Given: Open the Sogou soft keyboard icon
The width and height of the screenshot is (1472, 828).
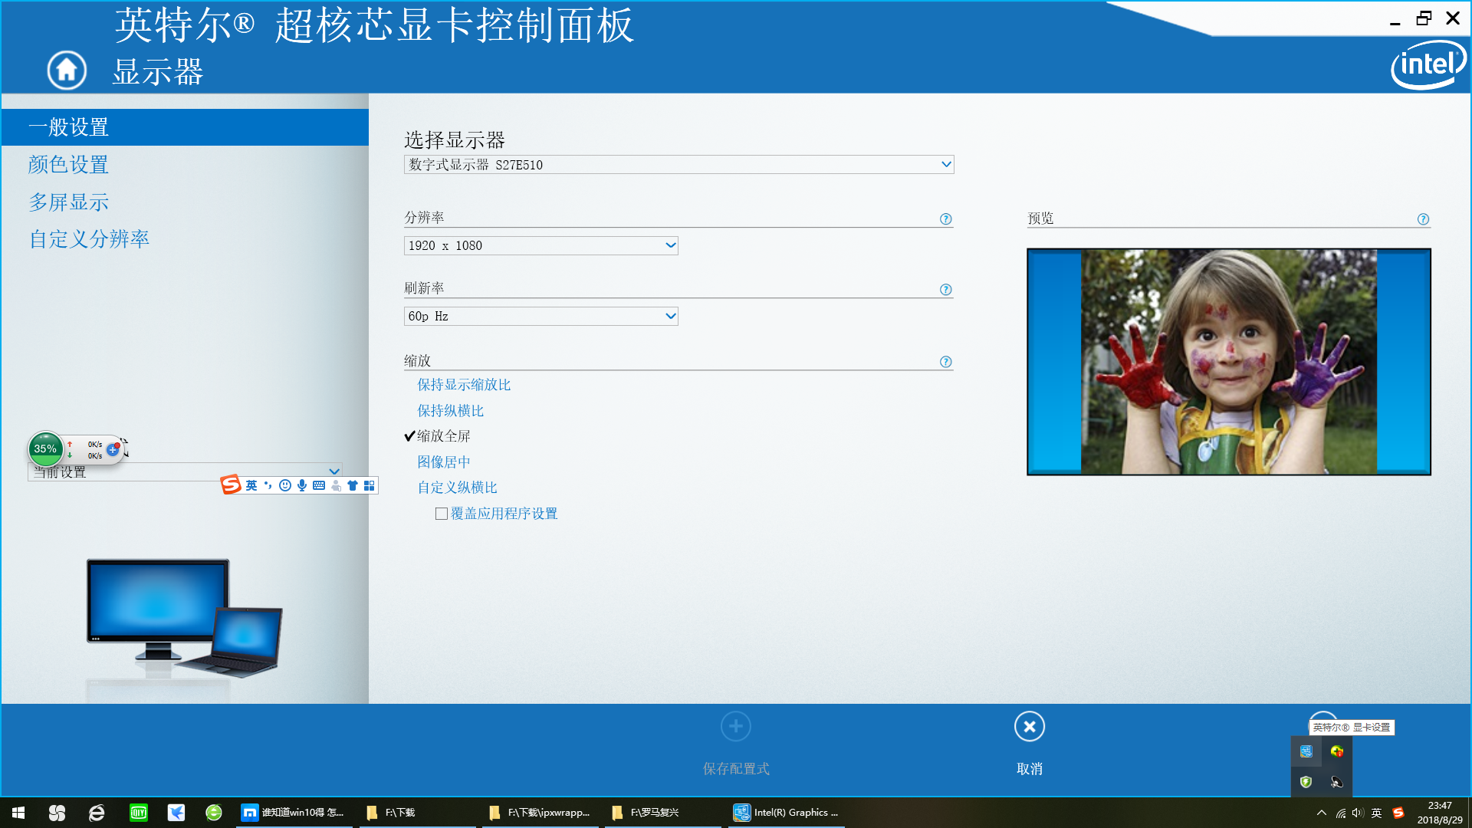Looking at the screenshot, I should (x=318, y=485).
